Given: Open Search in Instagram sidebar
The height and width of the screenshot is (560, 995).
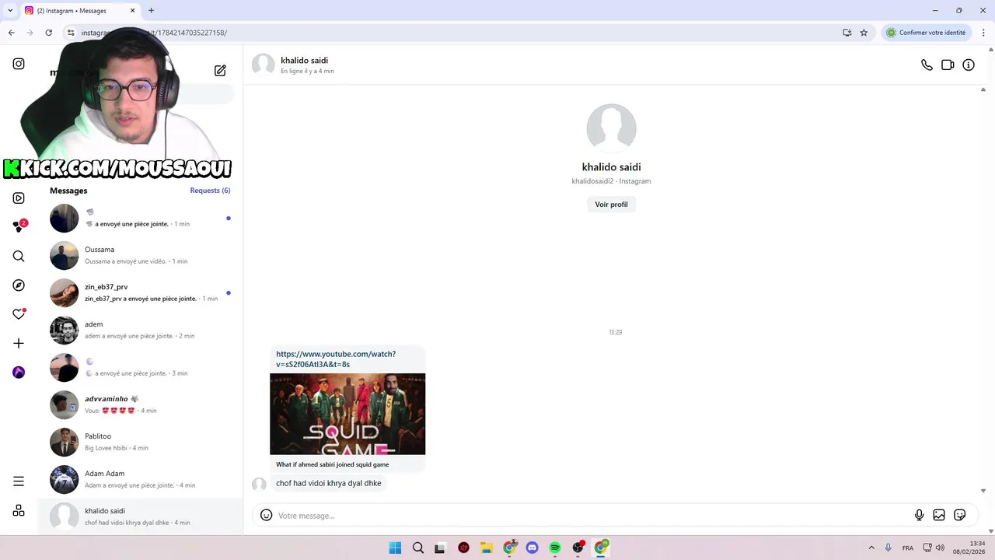Looking at the screenshot, I should click(19, 256).
